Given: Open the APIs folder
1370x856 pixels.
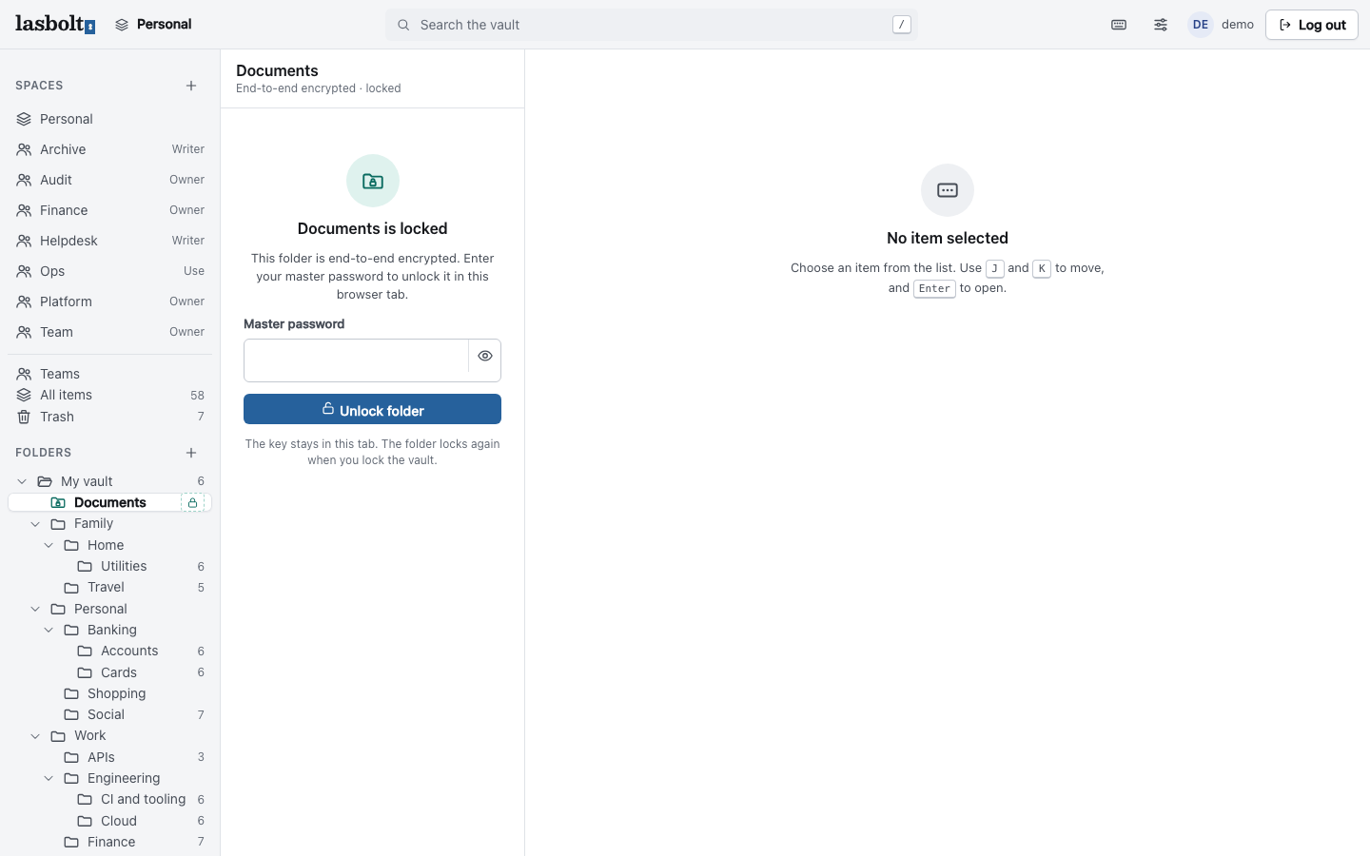Looking at the screenshot, I should click(109, 757).
